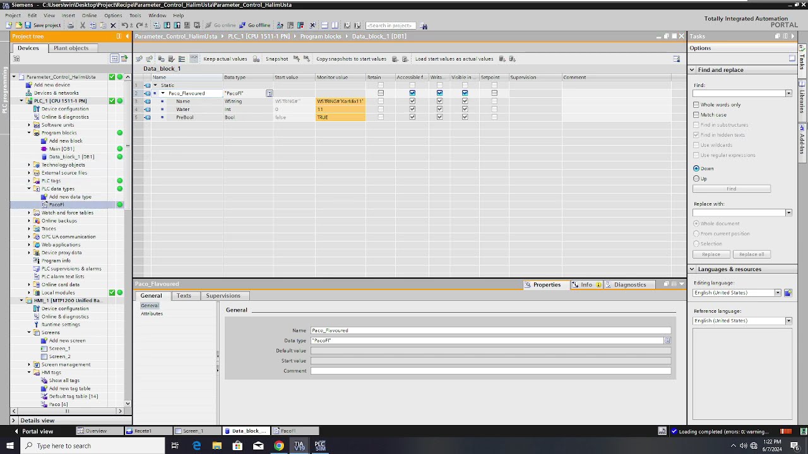Screen dimensions: 808x454
Task: Switch to Supervisions tab in Properties
Action: click(223, 296)
